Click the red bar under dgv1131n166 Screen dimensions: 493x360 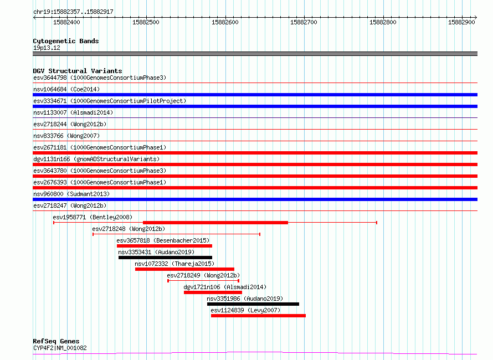[x=255, y=164]
